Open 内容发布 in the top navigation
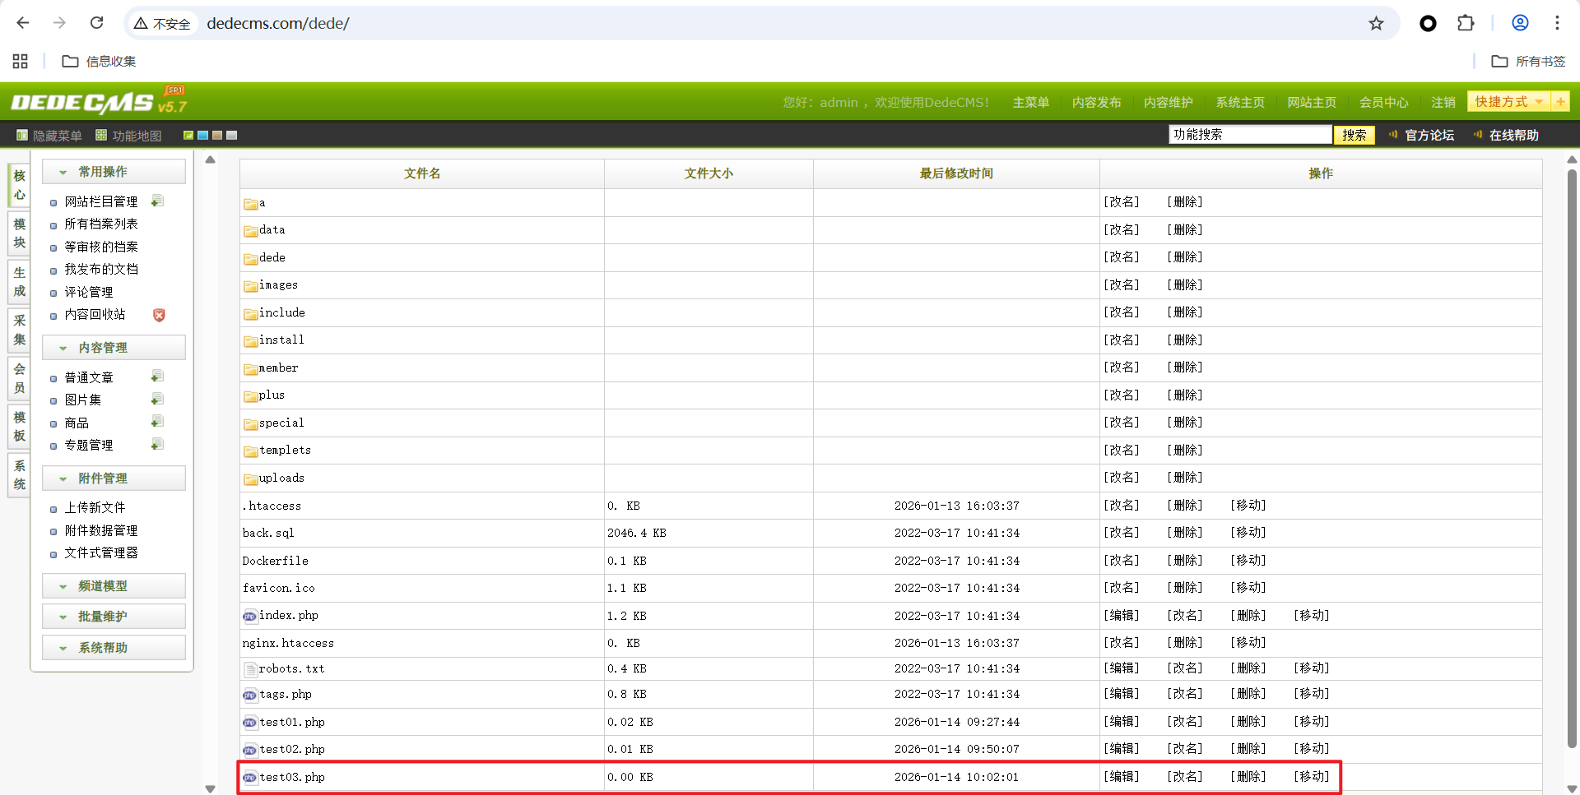The height and width of the screenshot is (795, 1580). pos(1096,103)
